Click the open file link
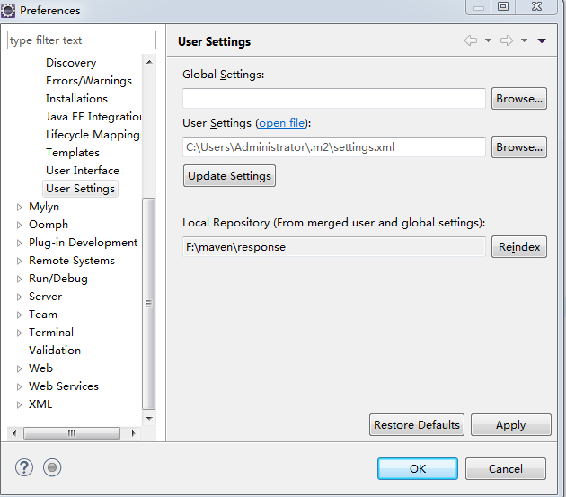 (x=282, y=123)
